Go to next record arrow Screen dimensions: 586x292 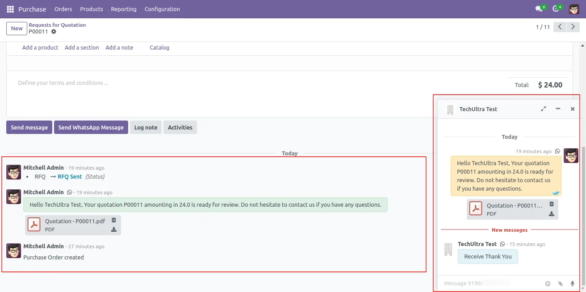click(573, 27)
